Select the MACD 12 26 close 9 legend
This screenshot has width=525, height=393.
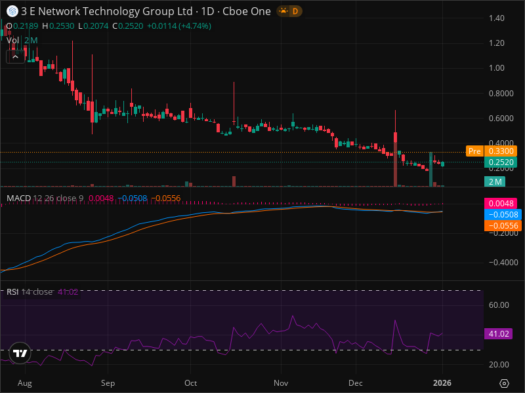coord(45,198)
